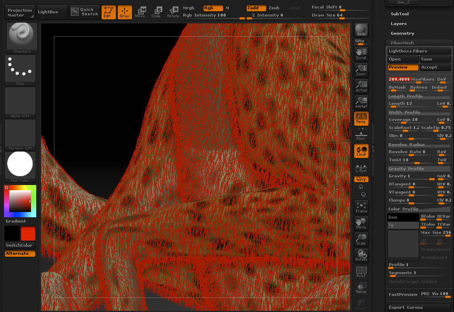Screen dimensions: 454x312
Task: Click the SwitchColor button
Action: click(20, 245)
